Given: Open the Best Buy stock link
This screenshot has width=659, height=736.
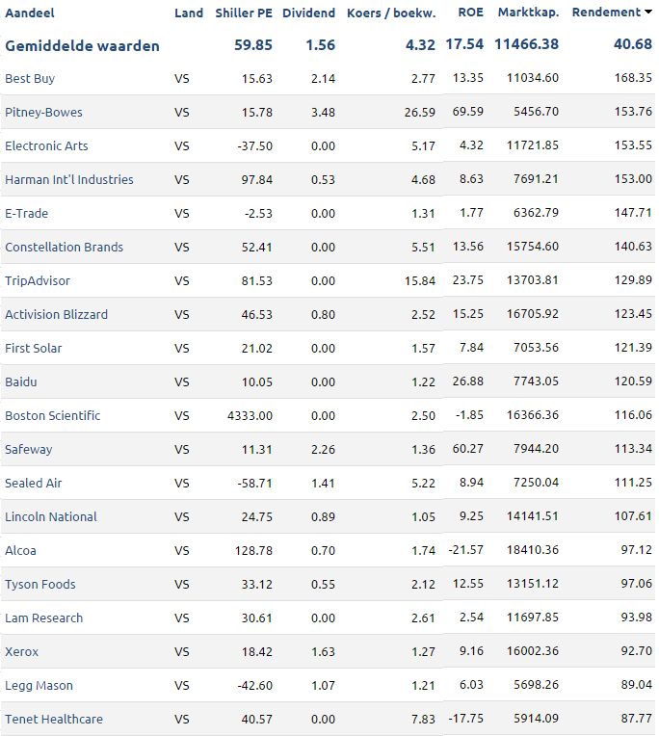Looking at the screenshot, I should (29, 78).
